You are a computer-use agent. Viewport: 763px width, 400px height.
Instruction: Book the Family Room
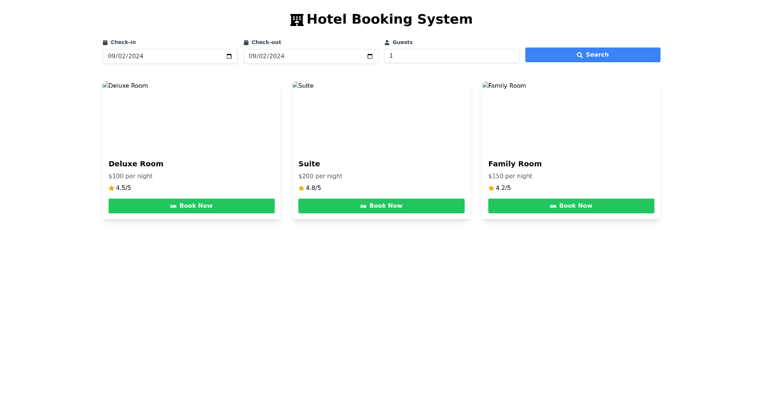tap(571, 206)
